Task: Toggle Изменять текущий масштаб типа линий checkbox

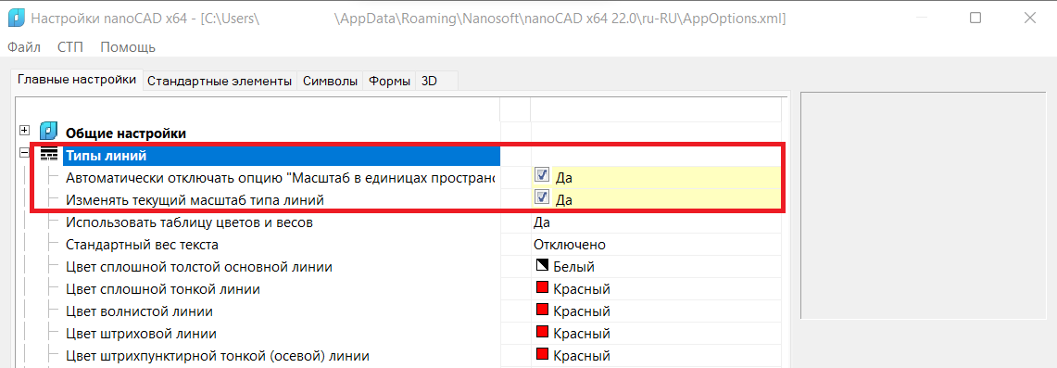Action: 542,197
